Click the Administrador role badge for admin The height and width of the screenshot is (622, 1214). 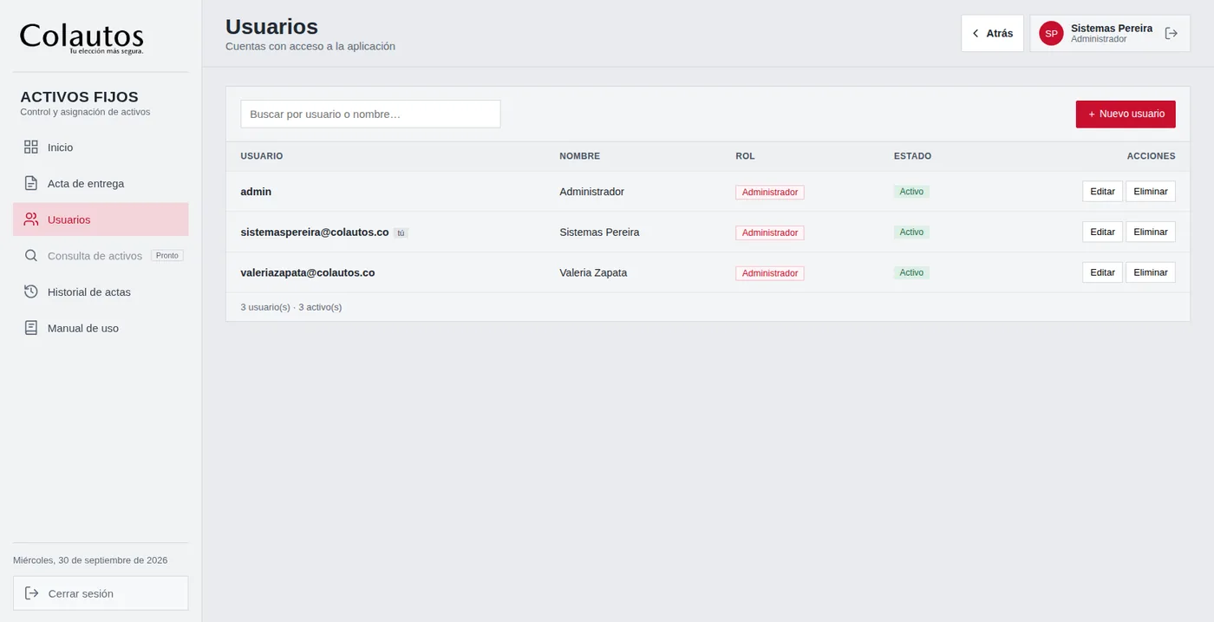tap(770, 192)
